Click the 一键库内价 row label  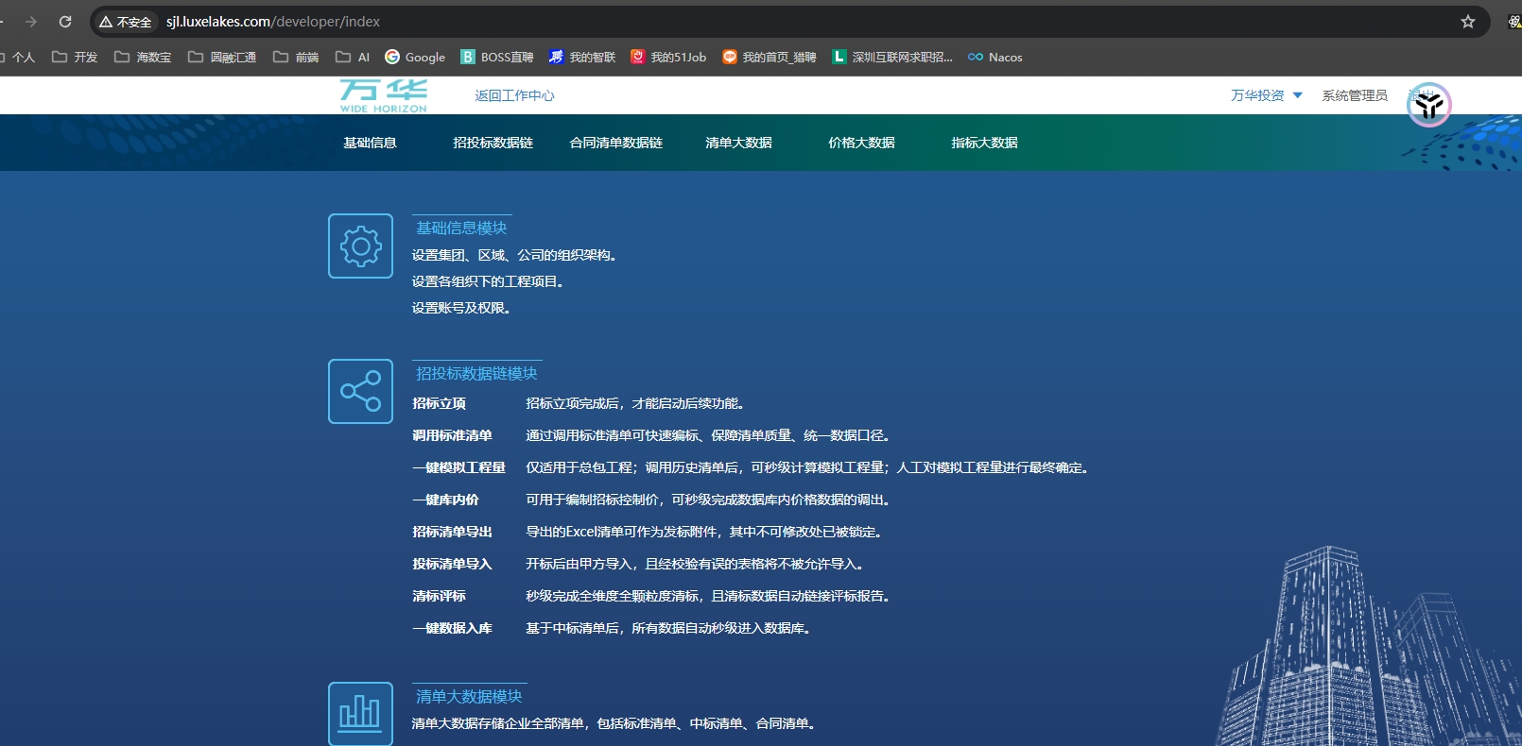[x=445, y=500]
